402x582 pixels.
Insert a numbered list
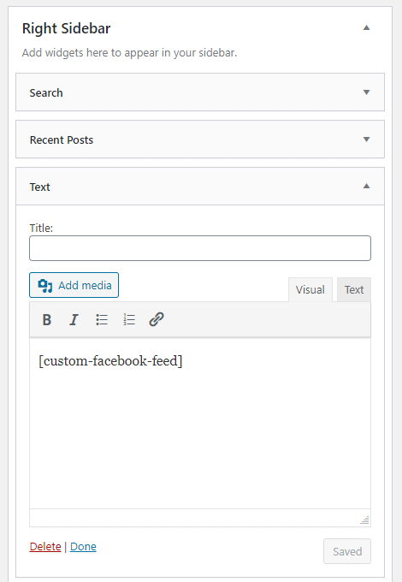(x=129, y=319)
